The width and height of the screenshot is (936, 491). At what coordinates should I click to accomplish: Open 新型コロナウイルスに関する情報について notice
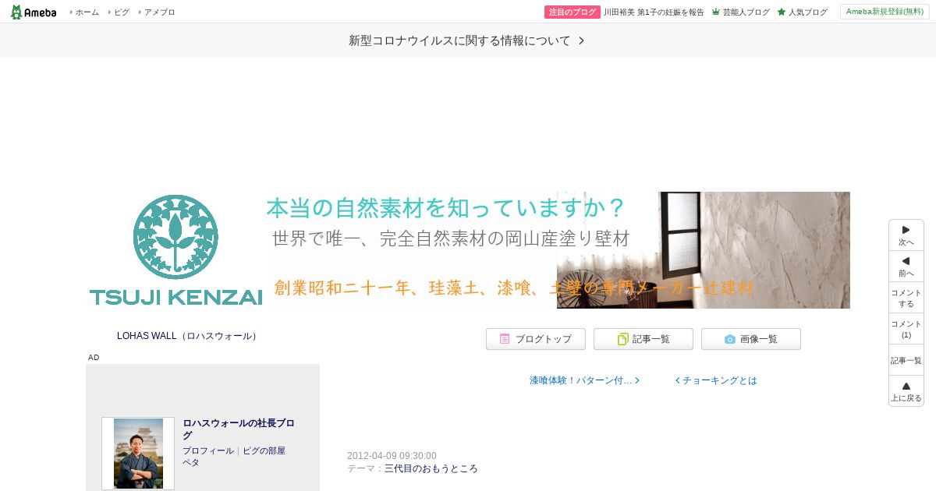coord(459,41)
